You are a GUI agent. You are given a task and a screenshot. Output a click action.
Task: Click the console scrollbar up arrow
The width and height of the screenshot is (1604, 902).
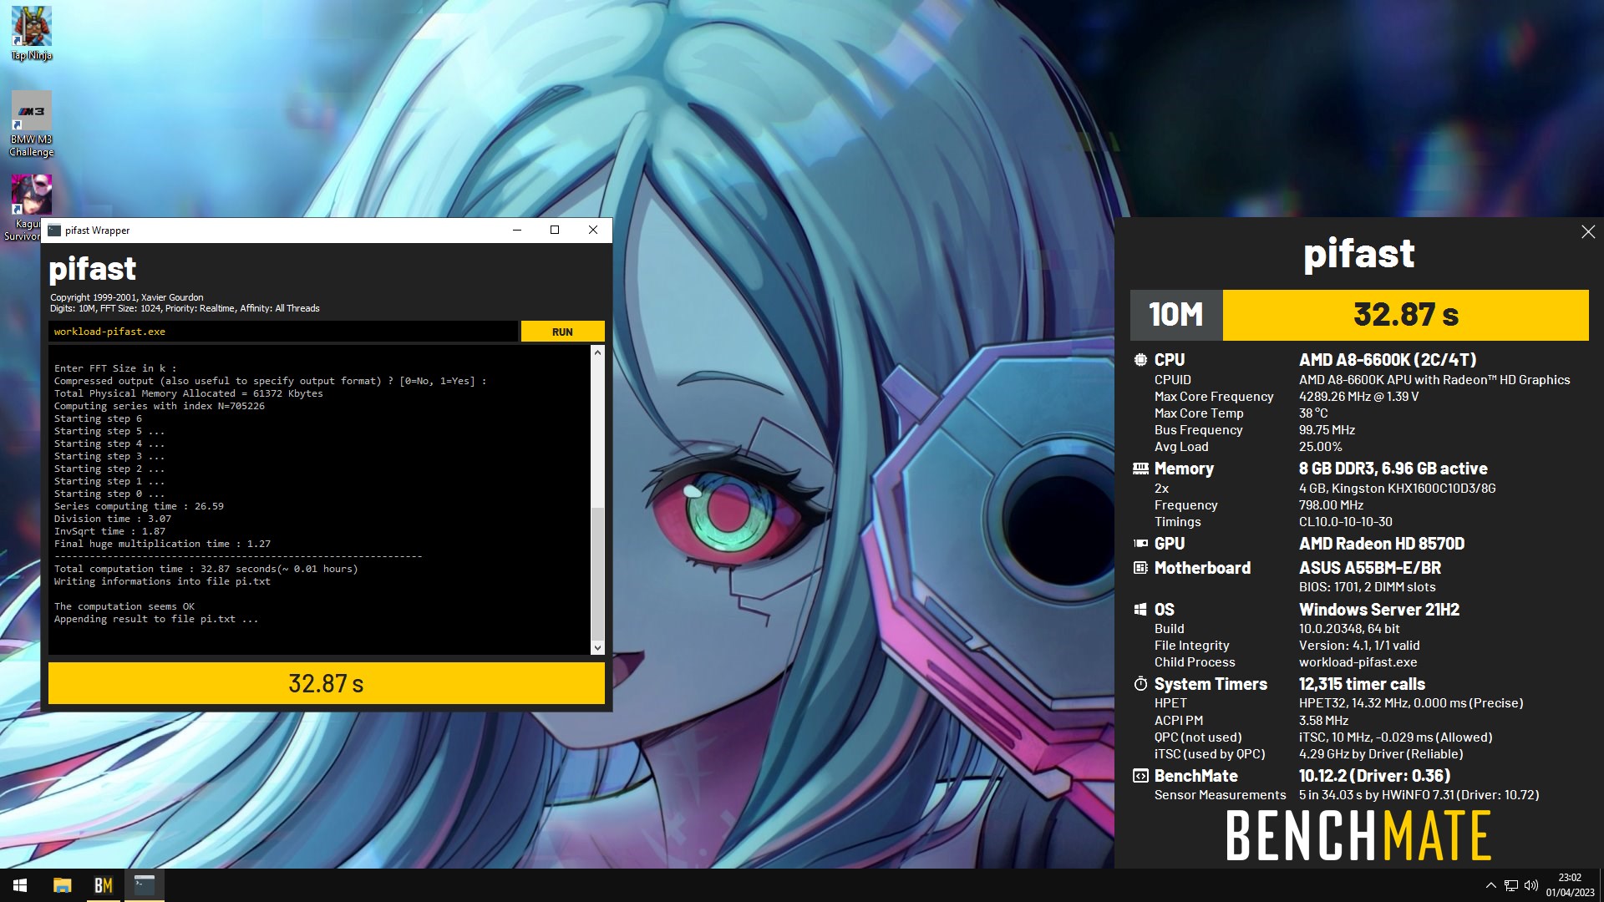[596, 352]
